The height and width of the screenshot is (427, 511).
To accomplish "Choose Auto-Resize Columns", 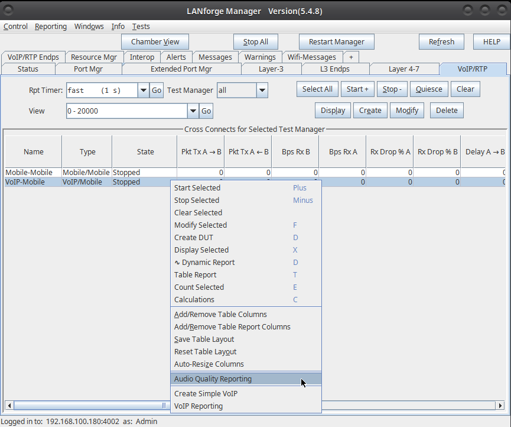I will point(246,364).
